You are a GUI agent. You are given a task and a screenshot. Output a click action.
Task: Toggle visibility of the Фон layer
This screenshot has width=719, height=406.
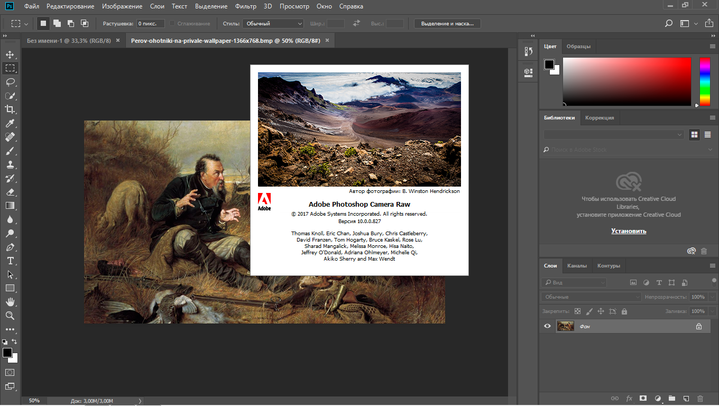tap(547, 326)
